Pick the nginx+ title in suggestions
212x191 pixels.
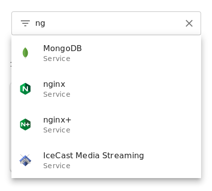(x=57, y=120)
